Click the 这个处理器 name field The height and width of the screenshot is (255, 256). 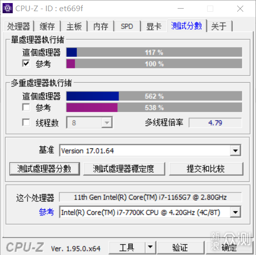[x=150, y=197]
